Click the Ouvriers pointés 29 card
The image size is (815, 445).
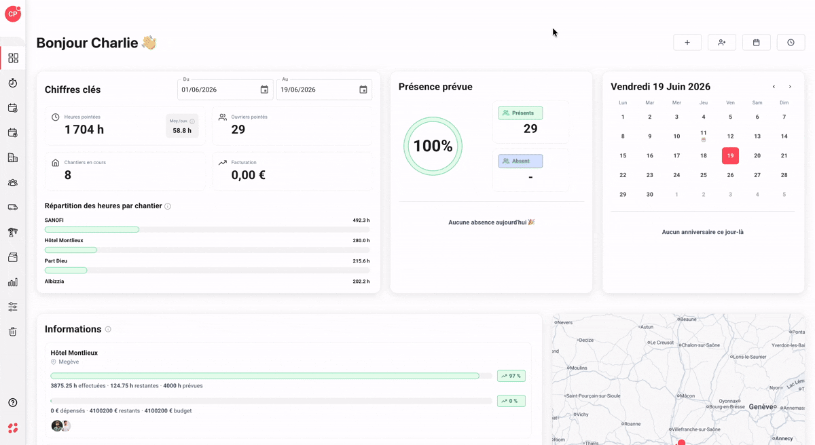pyautogui.click(x=292, y=125)
